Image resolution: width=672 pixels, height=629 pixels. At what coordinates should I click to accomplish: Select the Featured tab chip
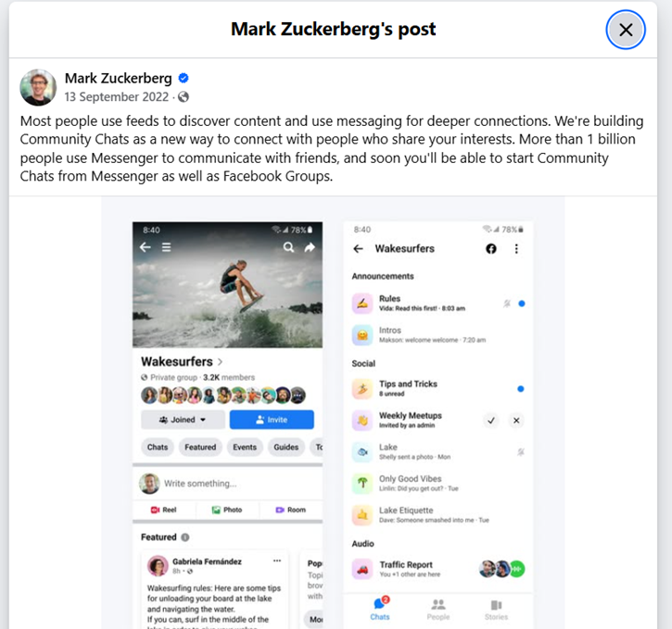200,447
